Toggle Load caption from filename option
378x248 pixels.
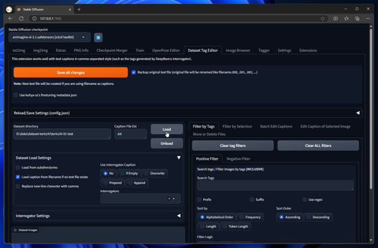coord(18,177)
